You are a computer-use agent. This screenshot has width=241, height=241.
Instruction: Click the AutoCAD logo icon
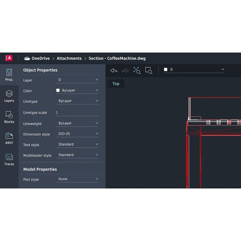9,58
